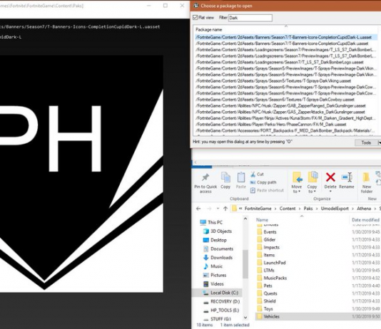Go up one folder level
This screenshot has width=381, height=329.
tap(225, 209)
